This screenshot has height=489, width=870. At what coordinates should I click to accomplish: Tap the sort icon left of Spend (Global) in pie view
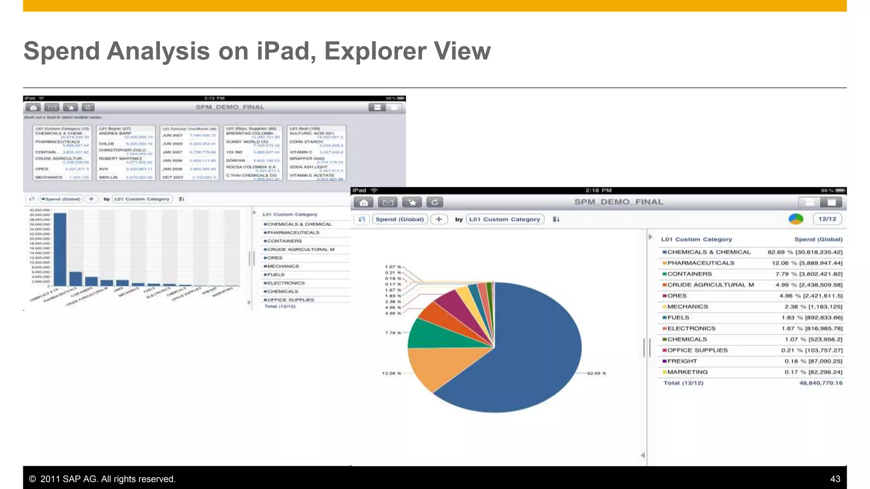pyautogui.click(x=362, y=219)
